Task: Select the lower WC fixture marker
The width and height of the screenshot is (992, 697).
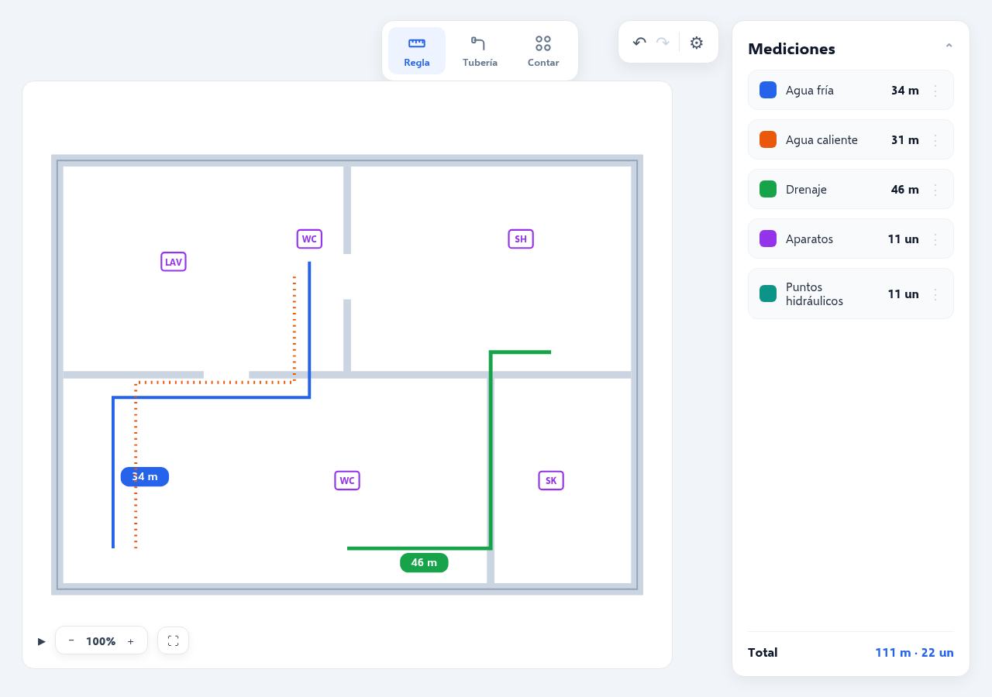Action: pos(347,480)
